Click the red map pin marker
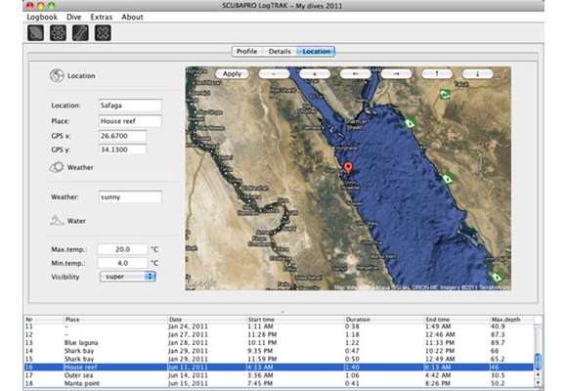 pyautogui.click(x=348, y=168)
